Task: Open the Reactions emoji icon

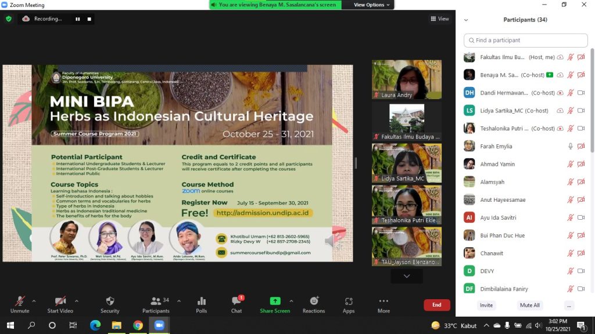Action: coord(314,302)
